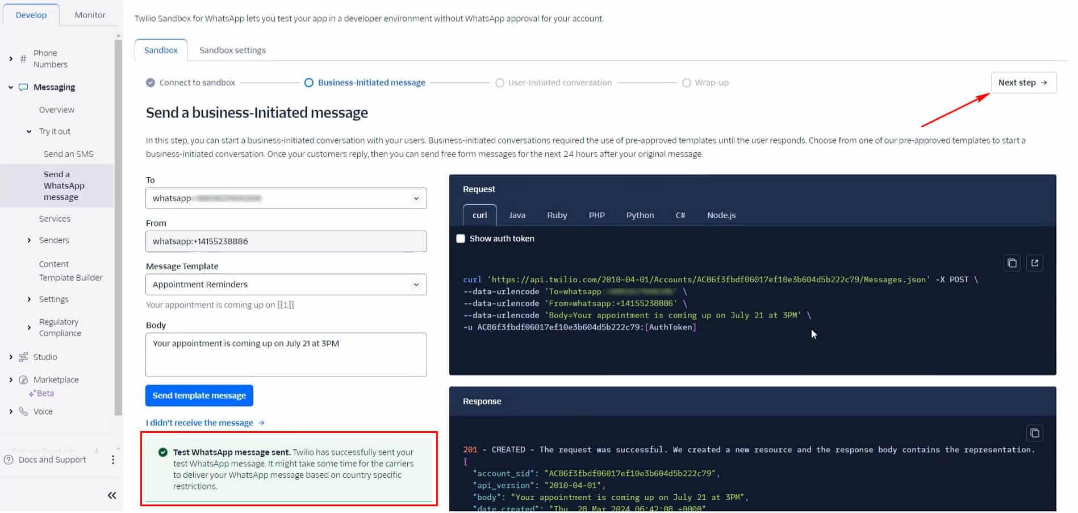Open the Sandbox settings tab

[232, 50]
